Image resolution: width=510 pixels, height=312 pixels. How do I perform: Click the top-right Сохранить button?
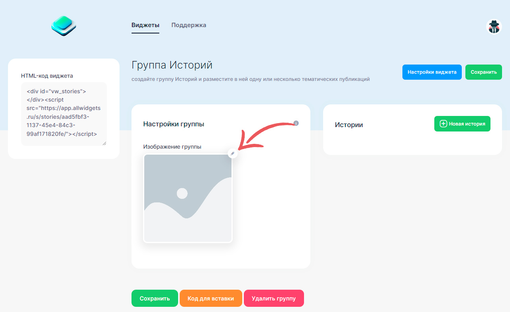pos(484,72)
